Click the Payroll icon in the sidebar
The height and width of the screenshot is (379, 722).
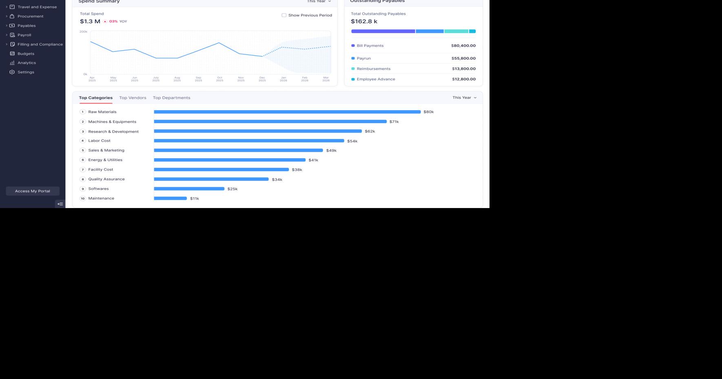click(11, 35)
